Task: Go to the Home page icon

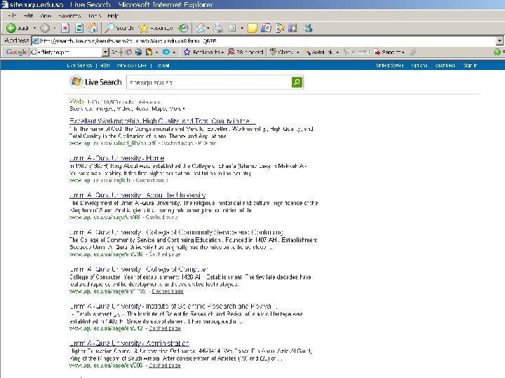Action: [x=93, y=28]
